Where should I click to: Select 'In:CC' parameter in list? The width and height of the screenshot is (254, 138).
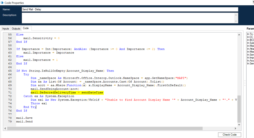250,37
